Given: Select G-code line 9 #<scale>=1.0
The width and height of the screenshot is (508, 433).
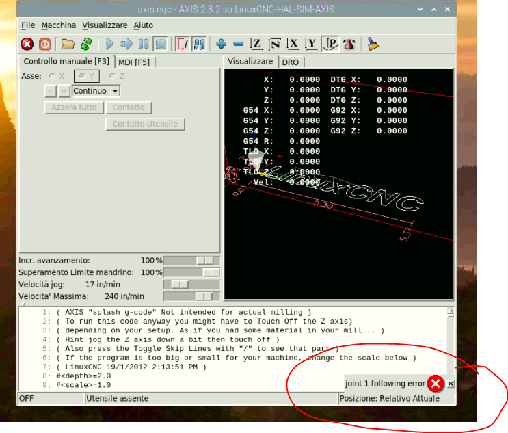Looking at the screenshot, I should click(83, 385).
